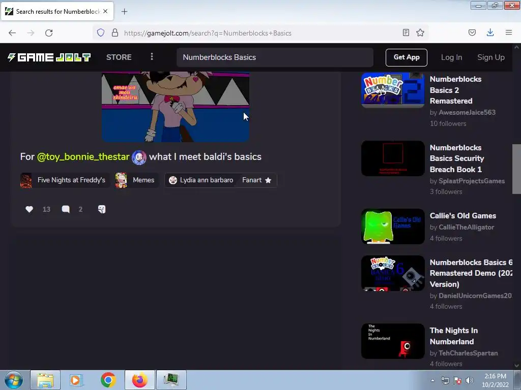Open a new browser tab

[124, 12]
